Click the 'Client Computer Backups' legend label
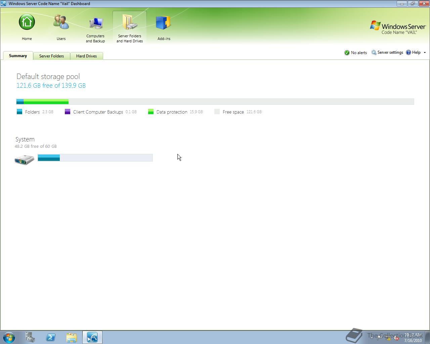The width and height of the screenshot is (430, 344). 98,112
